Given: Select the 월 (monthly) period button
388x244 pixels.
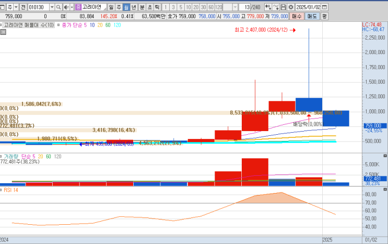Looking at the screenshot, I should pyautogui.click(x=126, y=7).
